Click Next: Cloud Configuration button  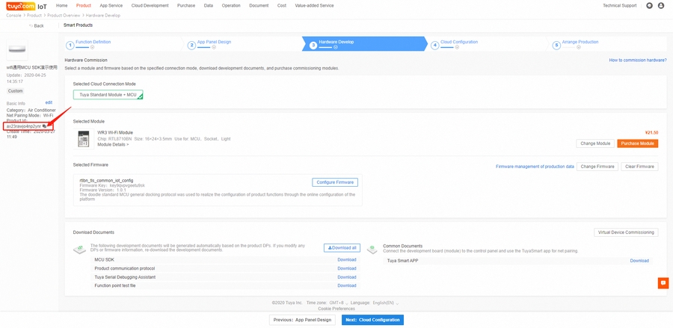coord(372,320)
